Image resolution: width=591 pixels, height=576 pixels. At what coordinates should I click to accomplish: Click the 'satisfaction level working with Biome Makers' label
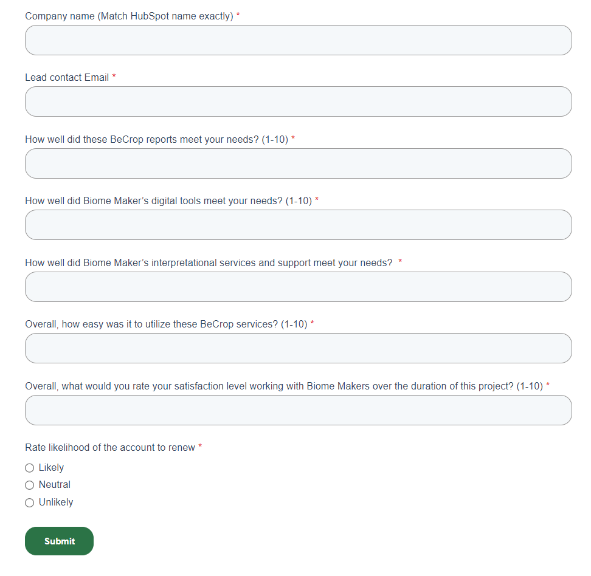click(283, 386)
